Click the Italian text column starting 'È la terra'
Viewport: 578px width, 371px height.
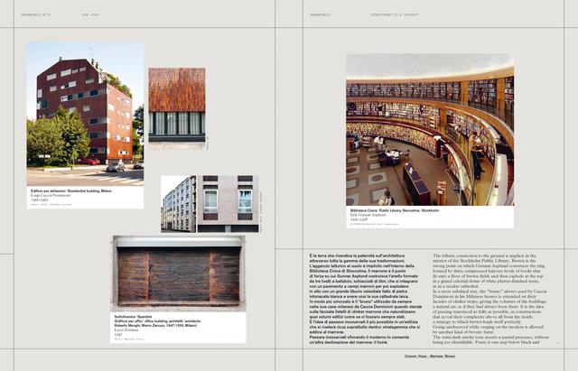[358, 298]
